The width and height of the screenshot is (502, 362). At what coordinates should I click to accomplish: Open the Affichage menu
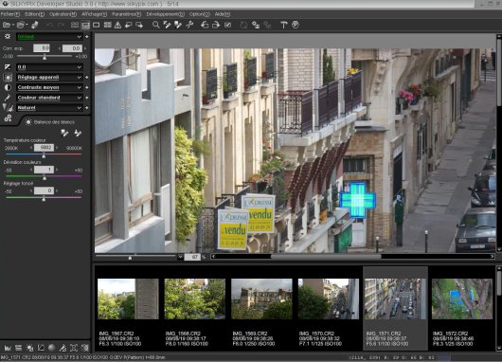[94, 14]
